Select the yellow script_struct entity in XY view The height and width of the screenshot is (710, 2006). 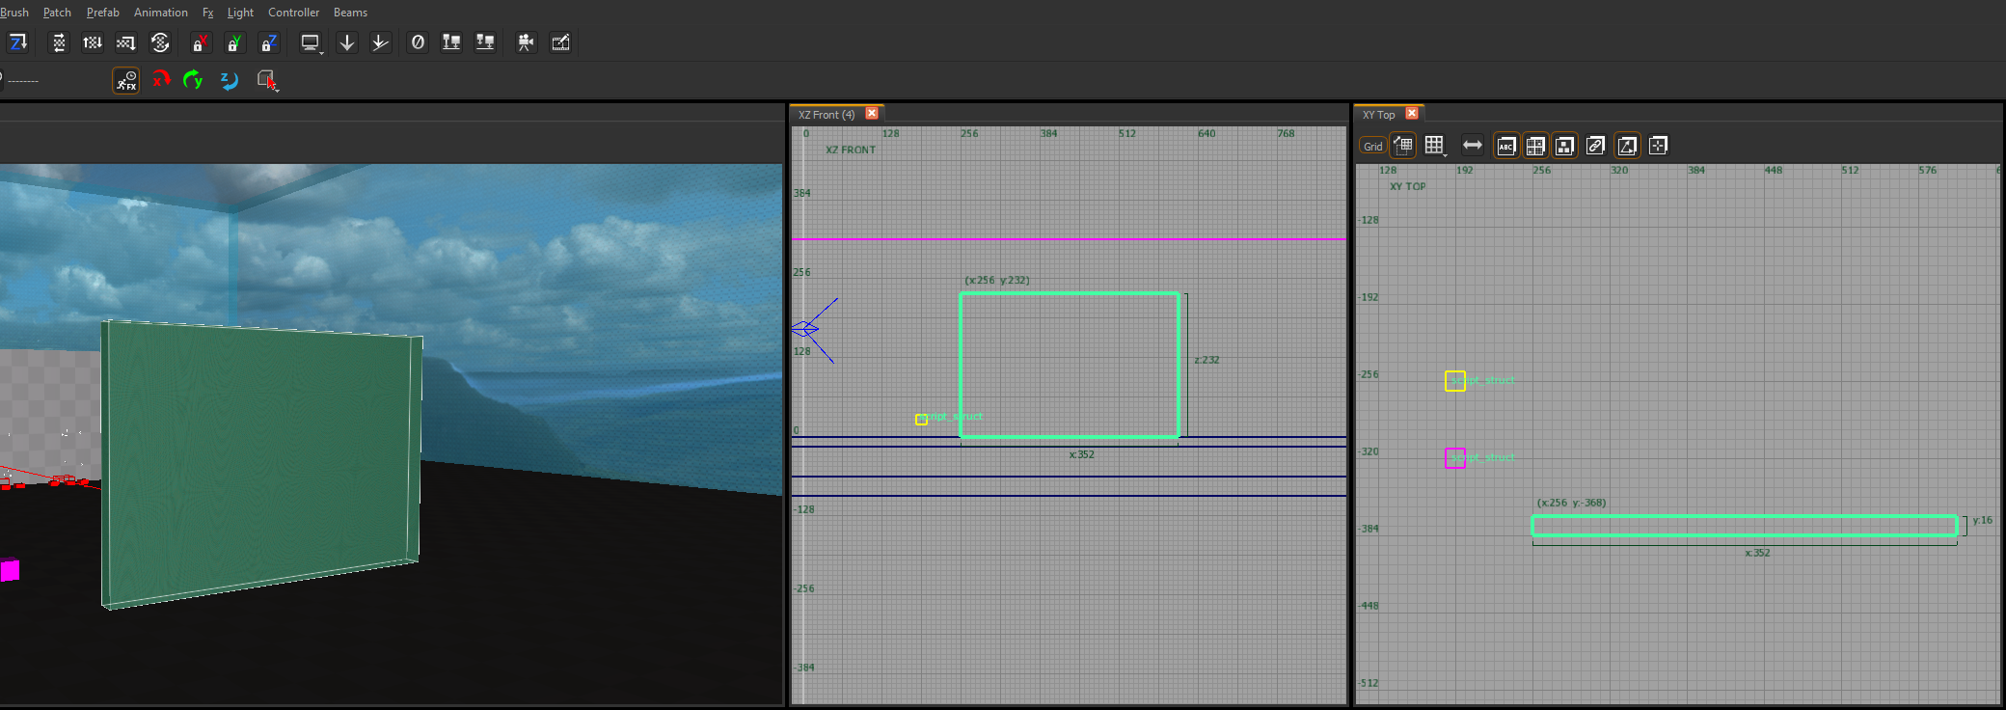click(x=1455, y=381)
